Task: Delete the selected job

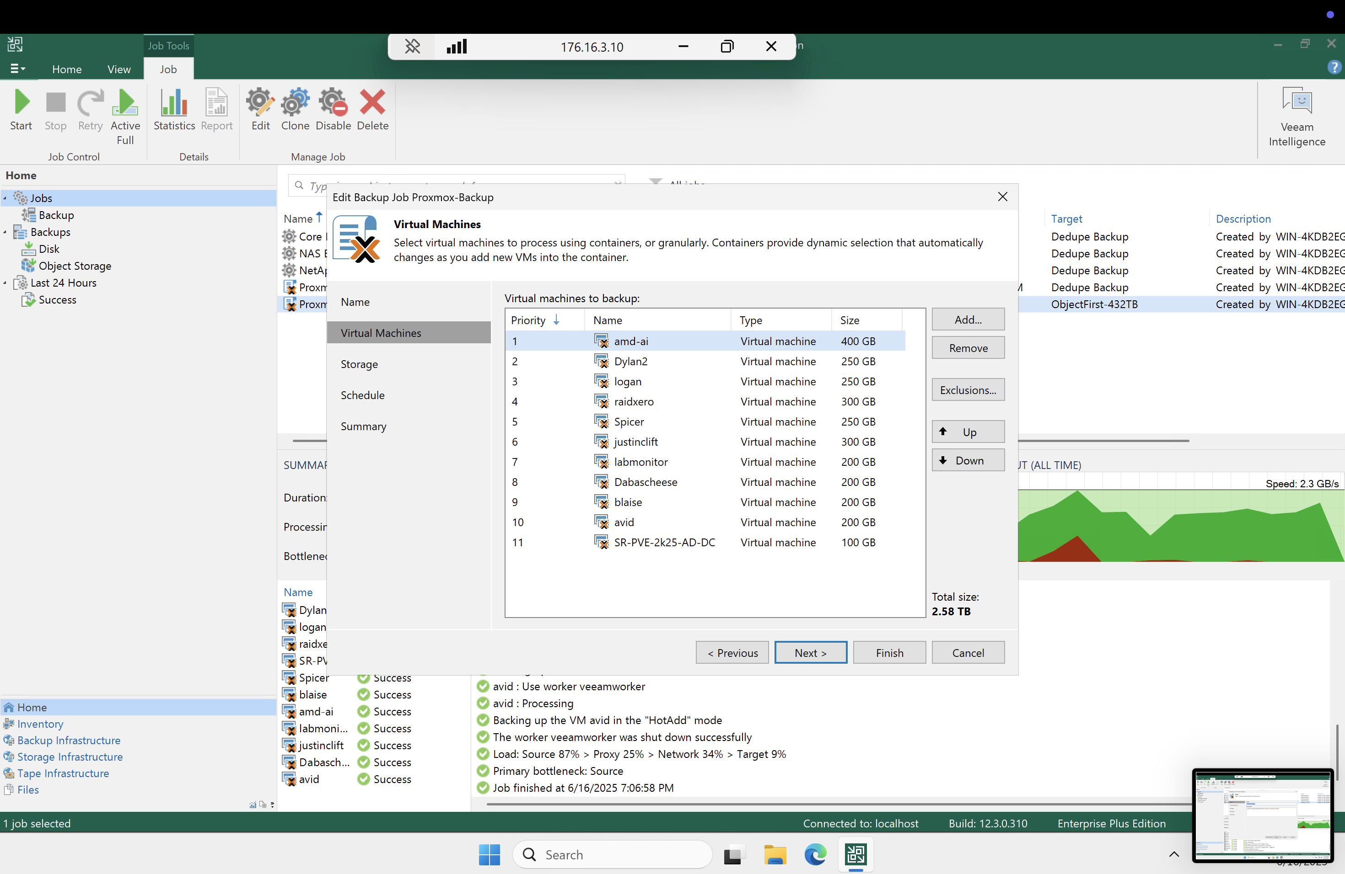Action: tap(372, 111)
